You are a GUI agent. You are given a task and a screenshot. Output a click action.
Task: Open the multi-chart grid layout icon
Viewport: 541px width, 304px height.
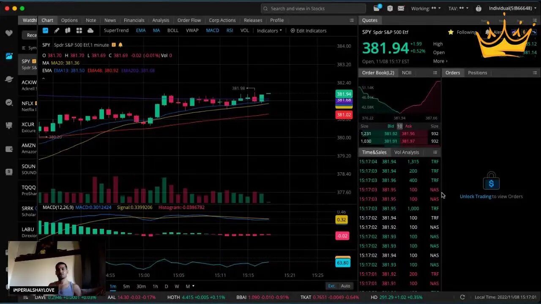click(x=79, y=31)
